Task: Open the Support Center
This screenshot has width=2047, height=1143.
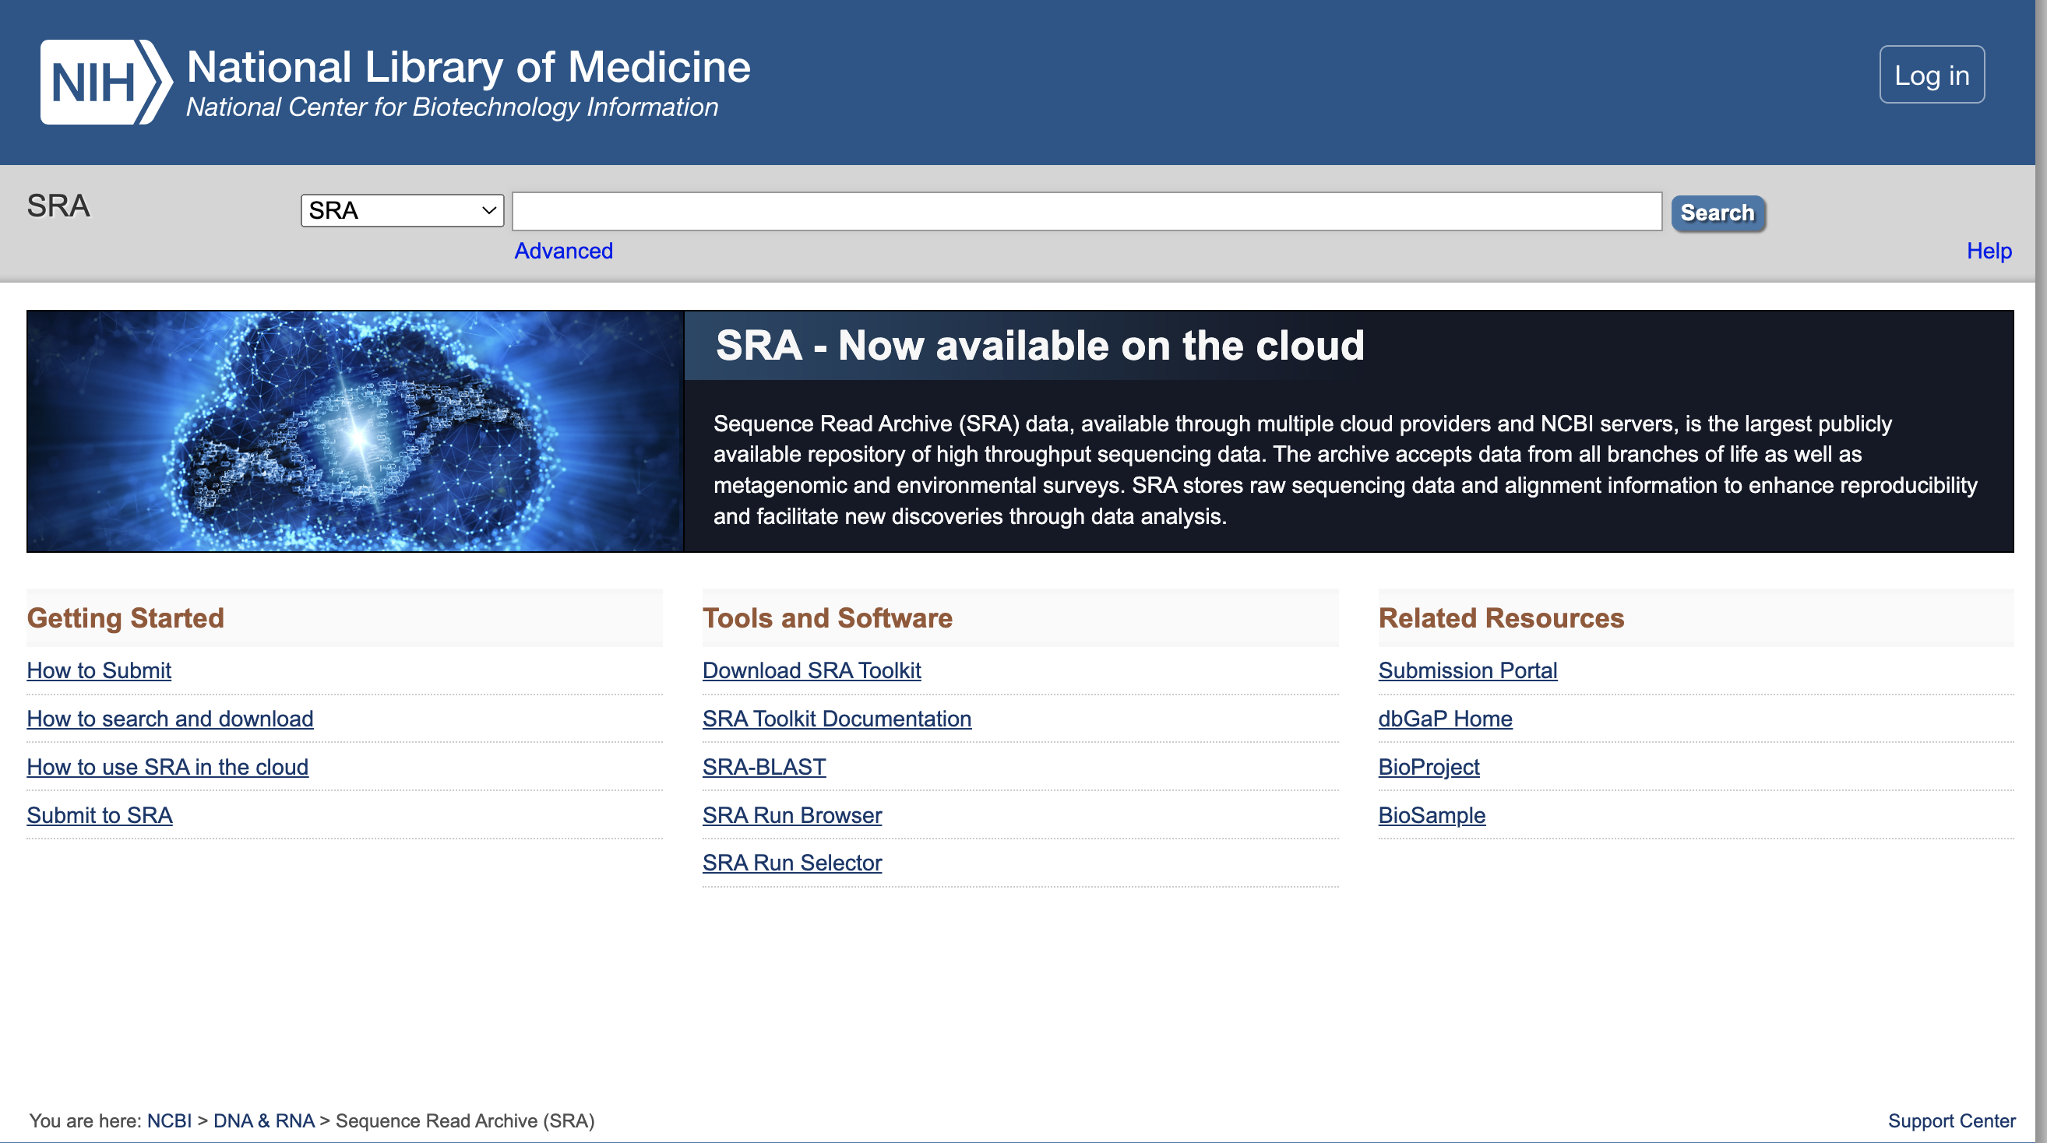Action: pyautogui.click(x=1952, y=1120)
